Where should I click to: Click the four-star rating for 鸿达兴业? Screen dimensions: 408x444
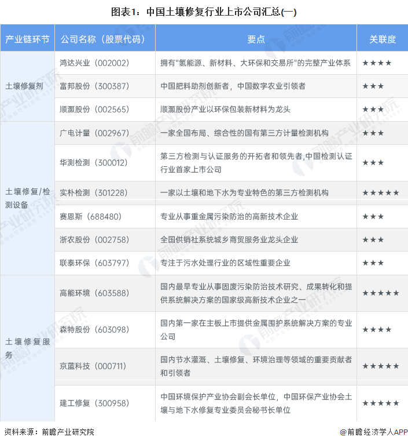(377, 63)
